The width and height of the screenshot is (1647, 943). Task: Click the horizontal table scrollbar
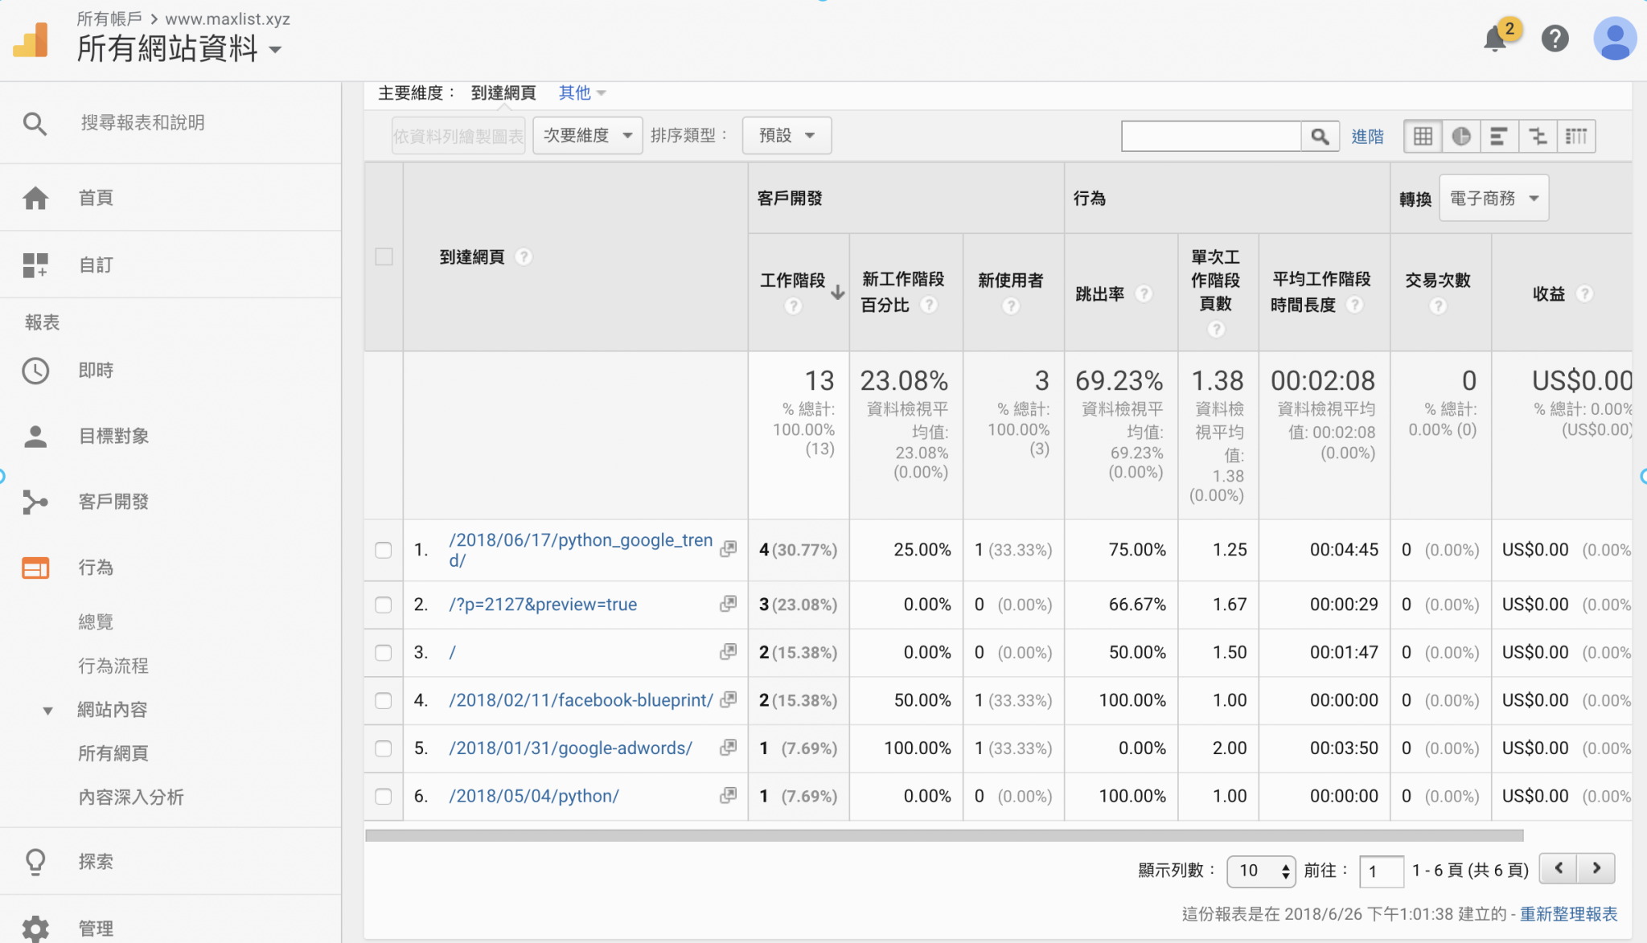(x=944, y=836)
